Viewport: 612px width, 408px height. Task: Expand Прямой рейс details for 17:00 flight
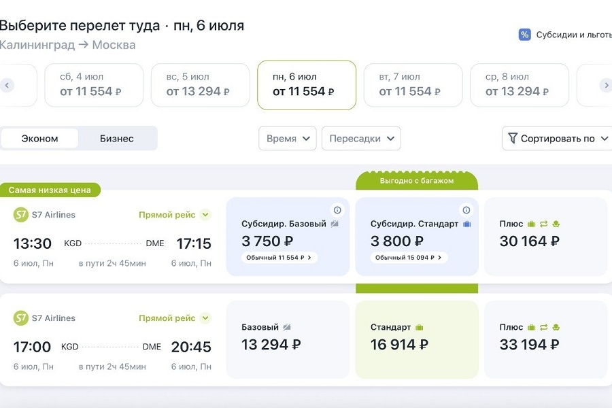click(205, 318)
